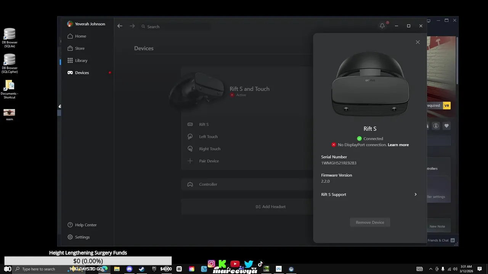Open Meta app from the taskbar
488x274 pixels.
tap(279, 269)
